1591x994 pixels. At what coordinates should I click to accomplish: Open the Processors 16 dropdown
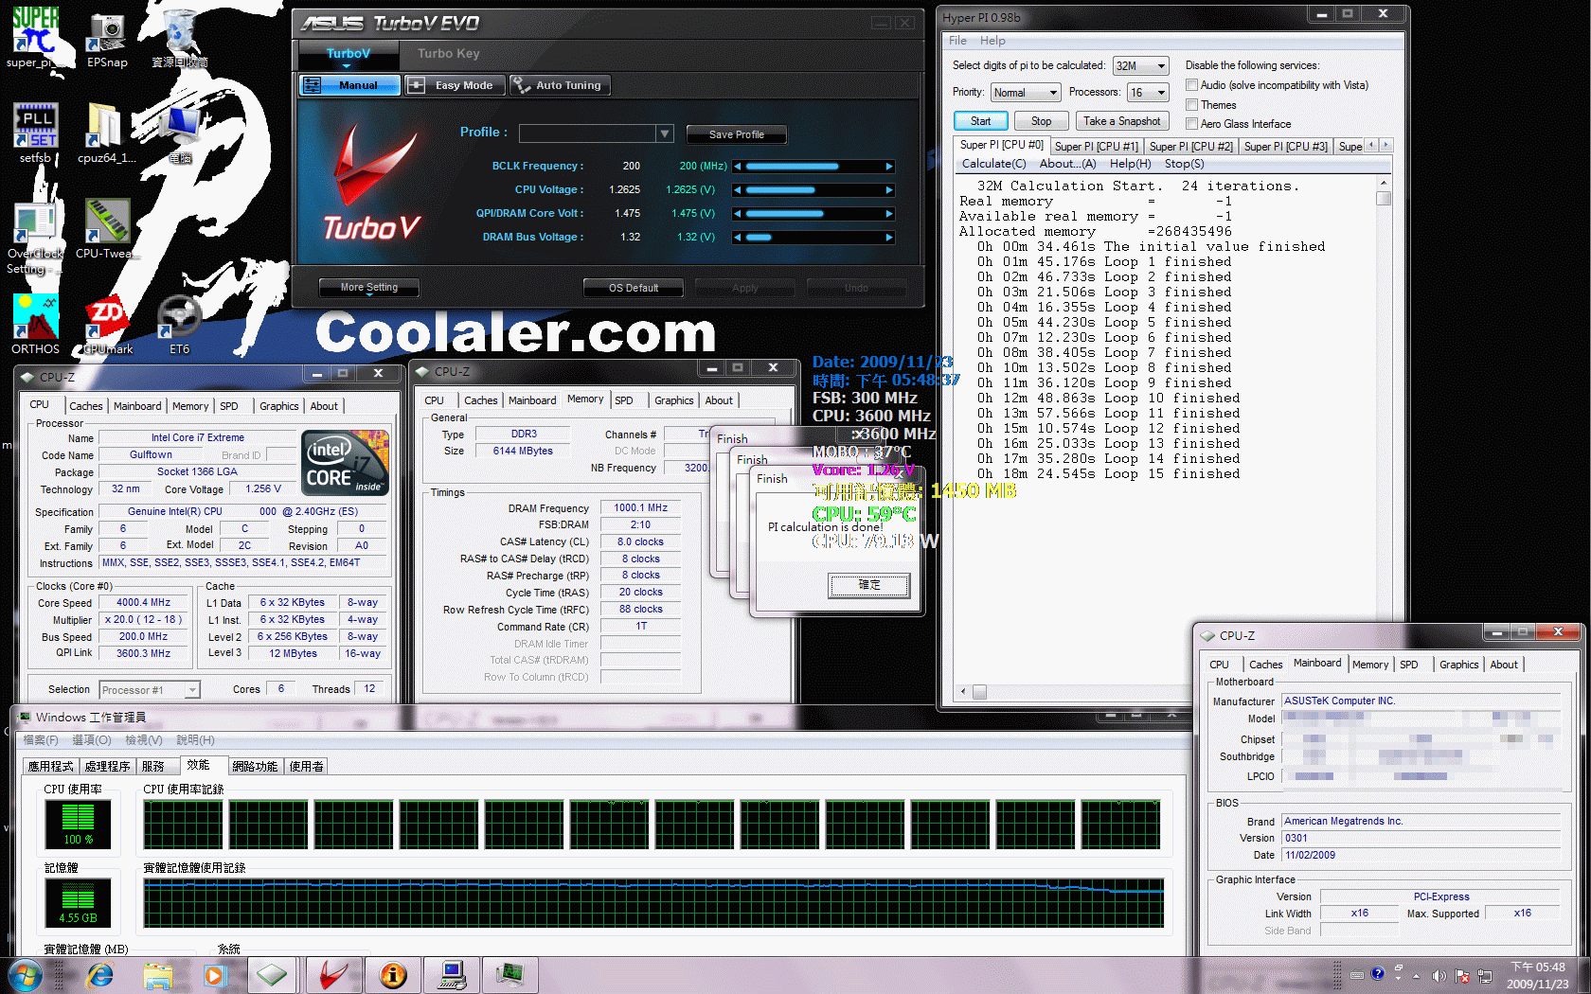(1148, 93)
